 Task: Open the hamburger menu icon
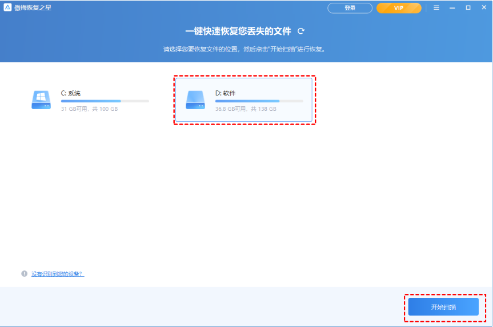point(436,7)
